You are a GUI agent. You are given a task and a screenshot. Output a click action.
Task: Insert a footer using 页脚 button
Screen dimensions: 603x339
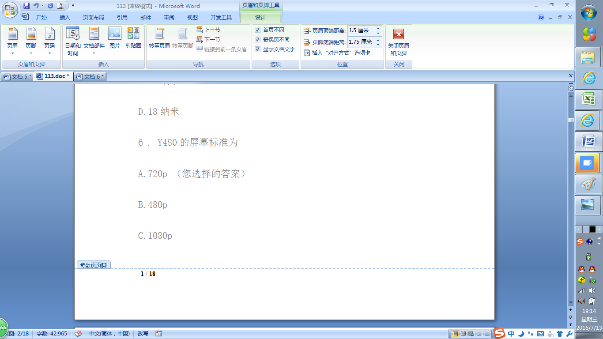click(31, 41)
